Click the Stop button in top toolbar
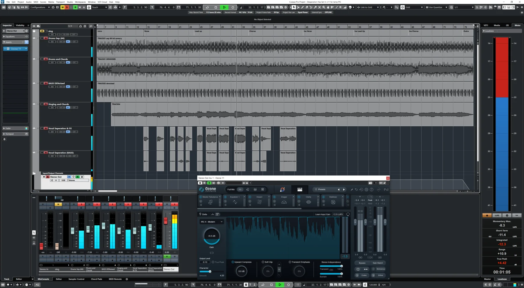This screenshot has height=288, width=524. tap(216, 7)
